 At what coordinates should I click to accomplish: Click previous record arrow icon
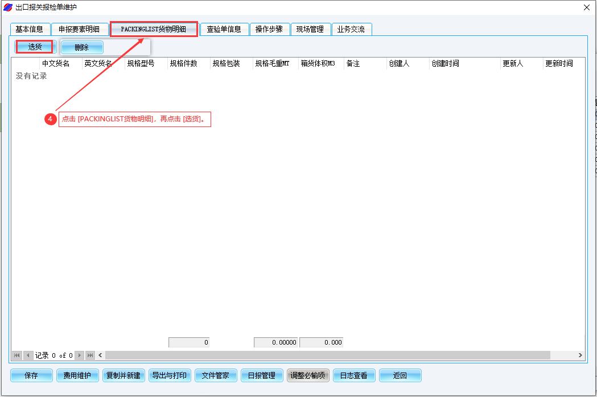tap(28, 355)
